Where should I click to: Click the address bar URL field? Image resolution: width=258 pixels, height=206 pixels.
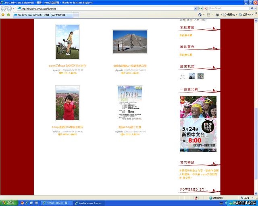[105, 8]
